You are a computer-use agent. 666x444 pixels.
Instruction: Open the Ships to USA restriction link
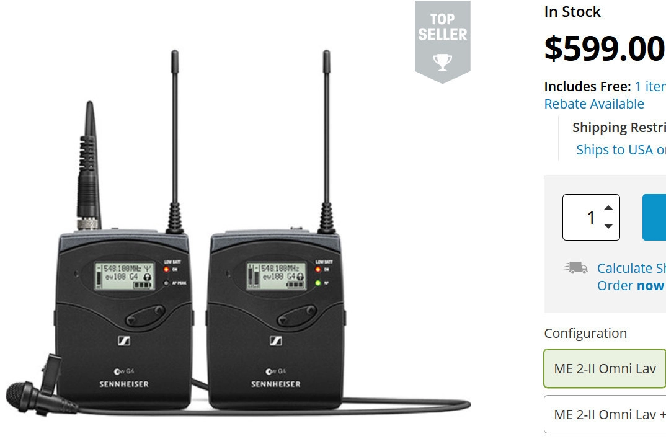621,149
